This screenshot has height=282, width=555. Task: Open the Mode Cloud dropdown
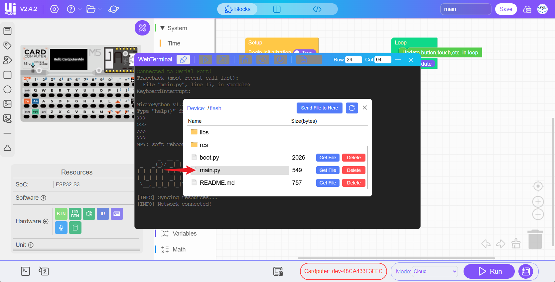[435, 271]
